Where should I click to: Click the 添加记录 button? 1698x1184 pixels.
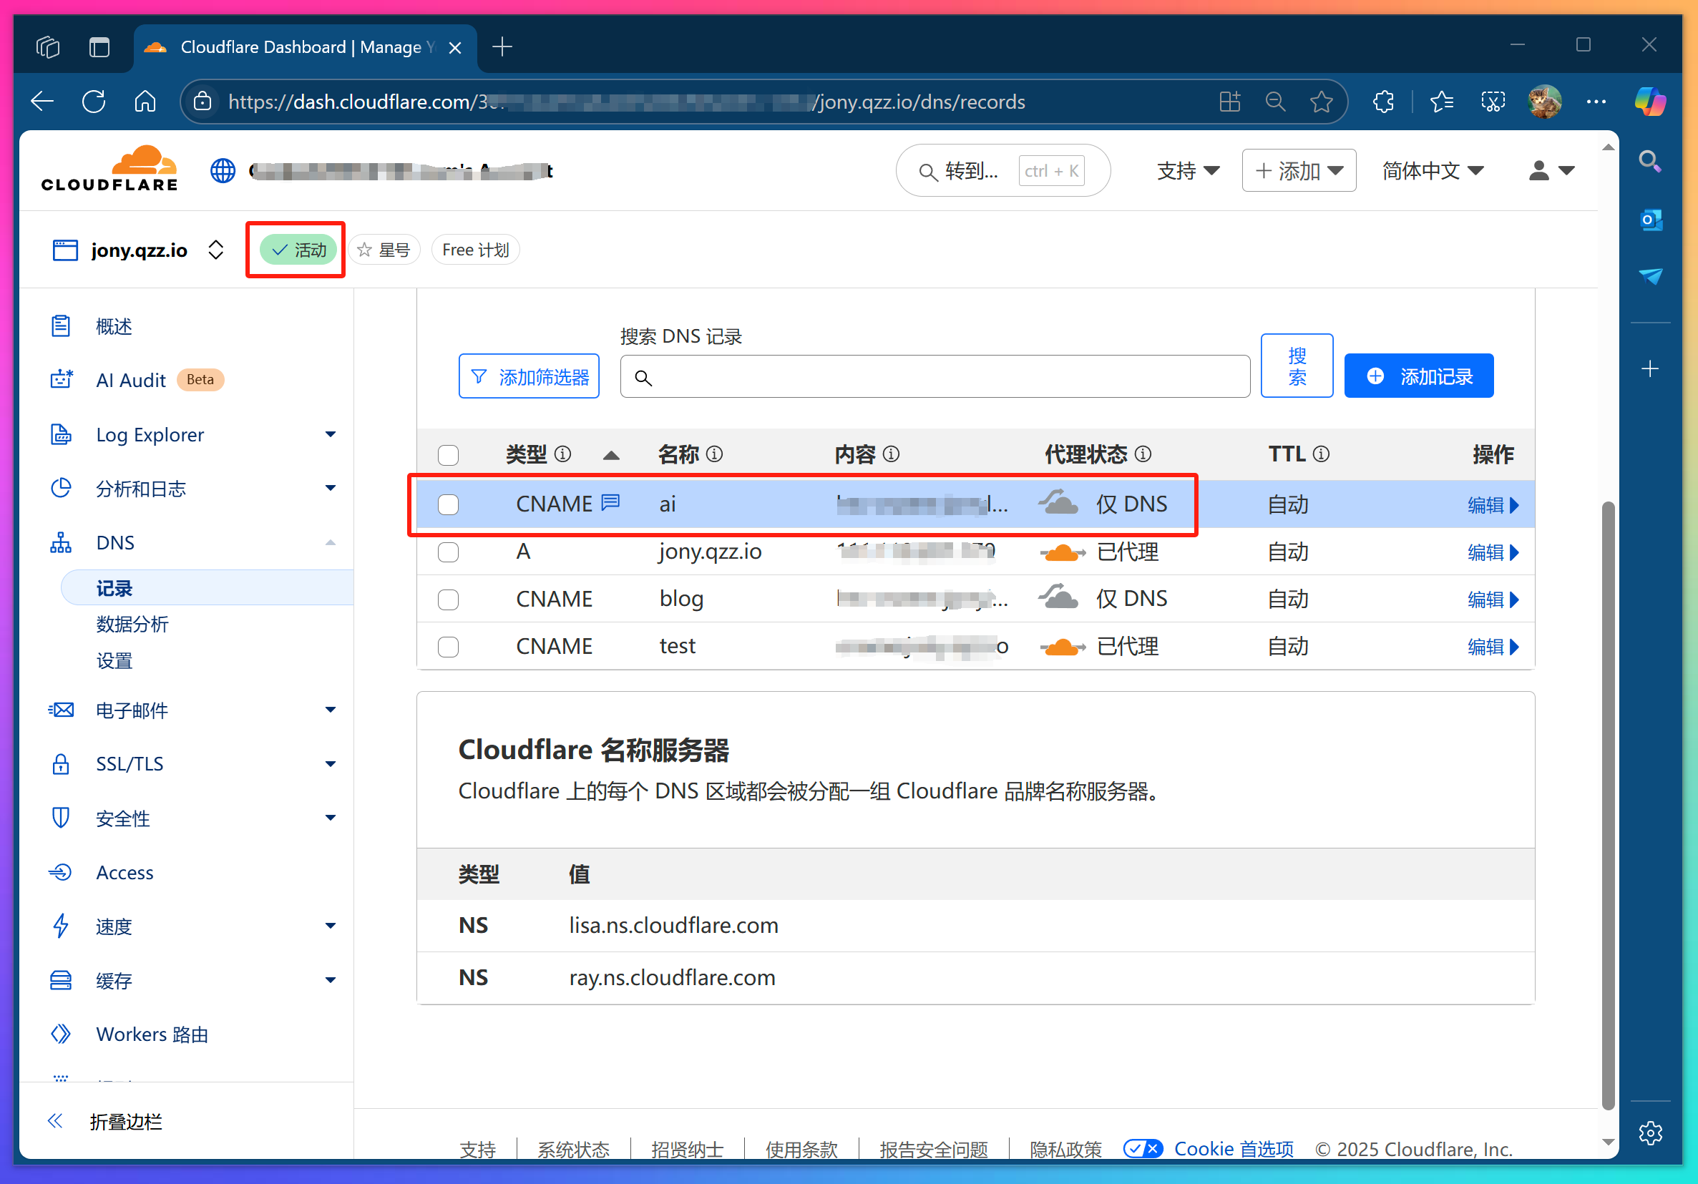click(x=1418, y=376)
